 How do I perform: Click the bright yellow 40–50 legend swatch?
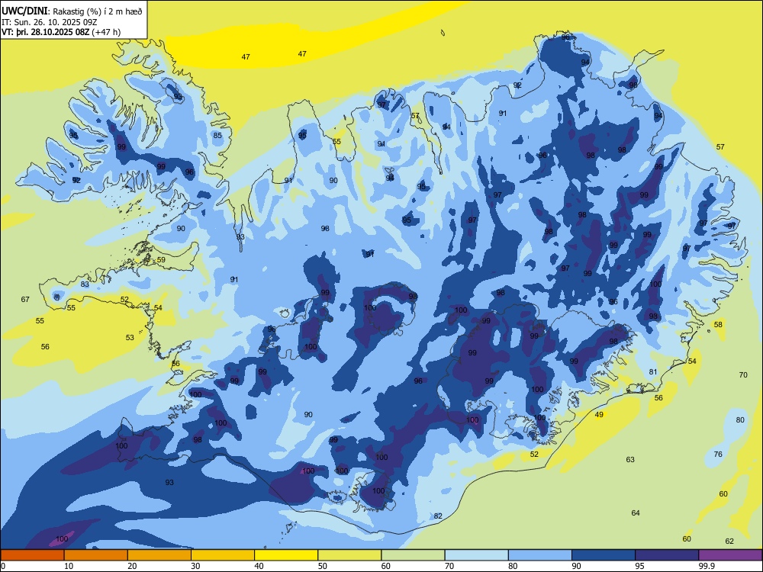pos(286,555)
